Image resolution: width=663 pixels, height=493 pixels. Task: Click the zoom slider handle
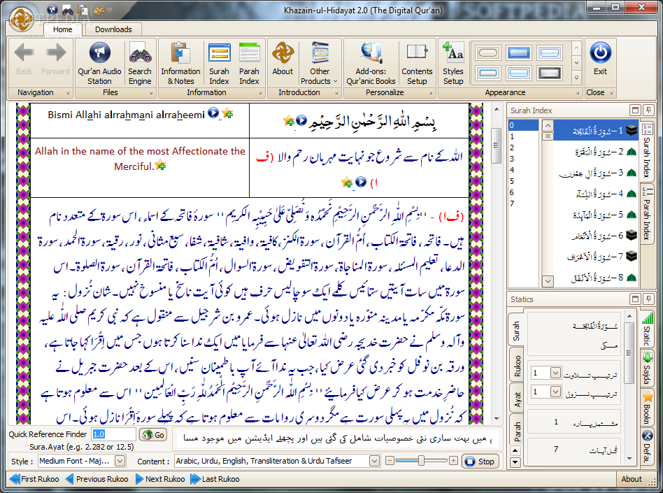click(421, 460)
